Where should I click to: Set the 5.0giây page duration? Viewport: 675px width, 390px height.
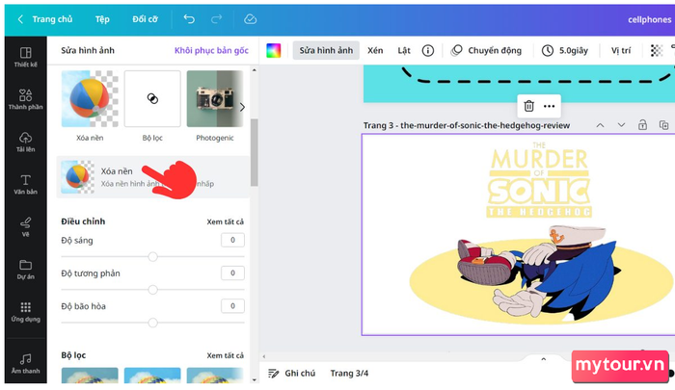point(565,51)
